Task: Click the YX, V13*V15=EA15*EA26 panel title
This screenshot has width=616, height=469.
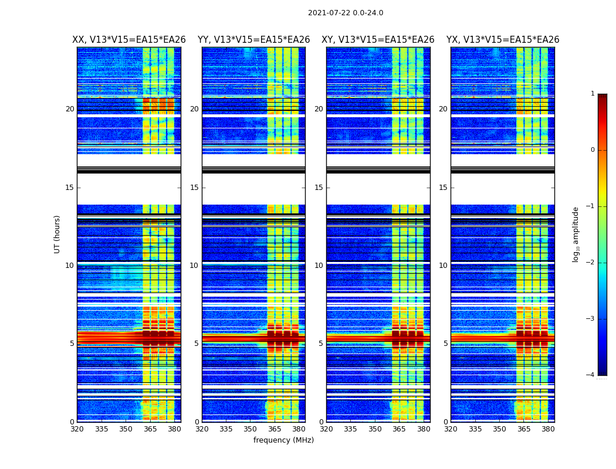Action: [x=502, y=40]
